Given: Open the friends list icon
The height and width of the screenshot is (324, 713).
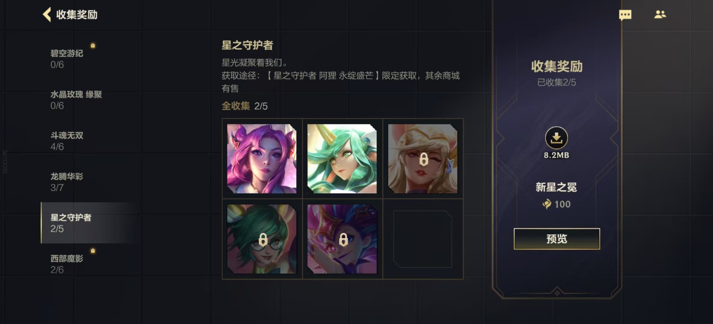Looking at the screenshot, I should (660, 14).
